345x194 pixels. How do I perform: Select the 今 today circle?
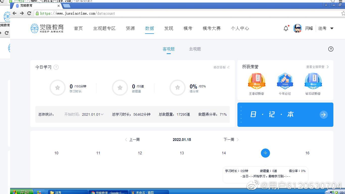265,153
